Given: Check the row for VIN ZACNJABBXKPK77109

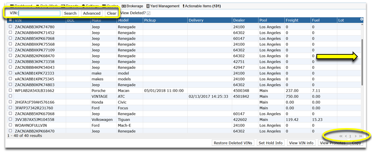Looking at the screenshot, I should click(10, 50).
